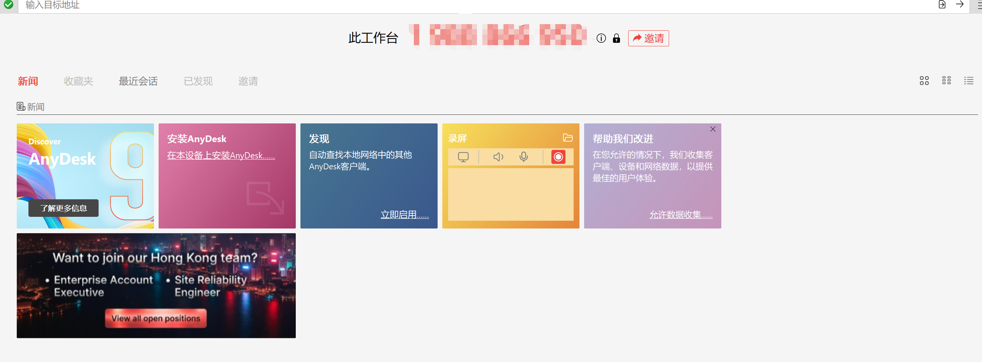Toggle microphone recording
982x362 pixels.
[x=524, y=157]
